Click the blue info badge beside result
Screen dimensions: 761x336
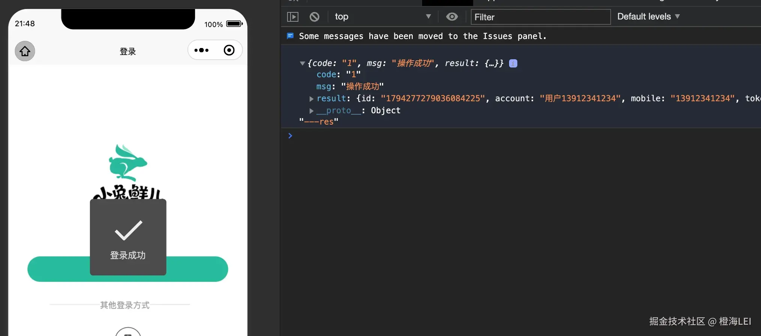tap(513, 63)
